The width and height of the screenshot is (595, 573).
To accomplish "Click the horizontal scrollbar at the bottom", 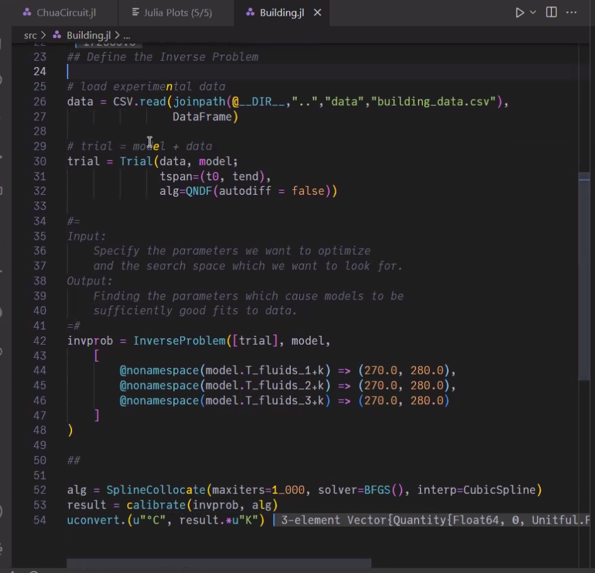I will pos(219,563).
